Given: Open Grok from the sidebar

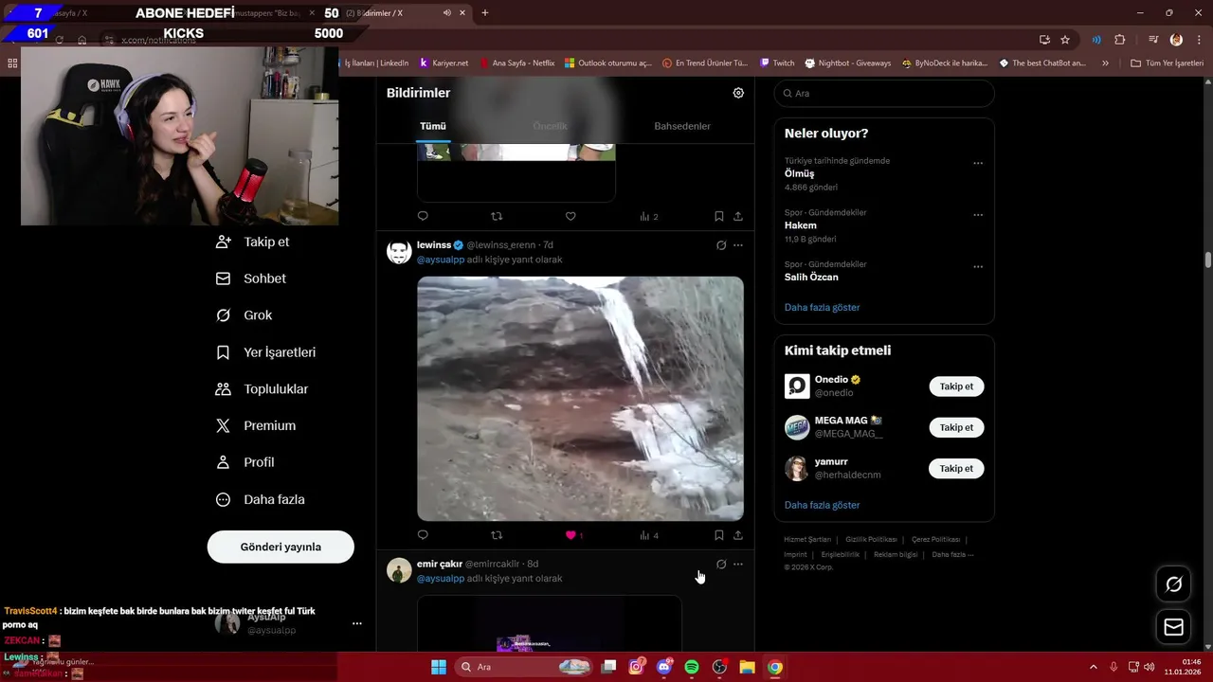Looking at the screenshot, I should 244,315.
